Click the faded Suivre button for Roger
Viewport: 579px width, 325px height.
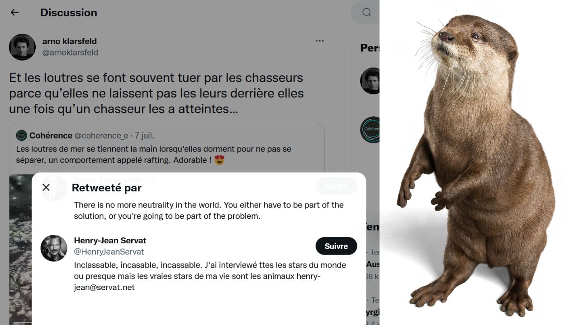[336, 186]
